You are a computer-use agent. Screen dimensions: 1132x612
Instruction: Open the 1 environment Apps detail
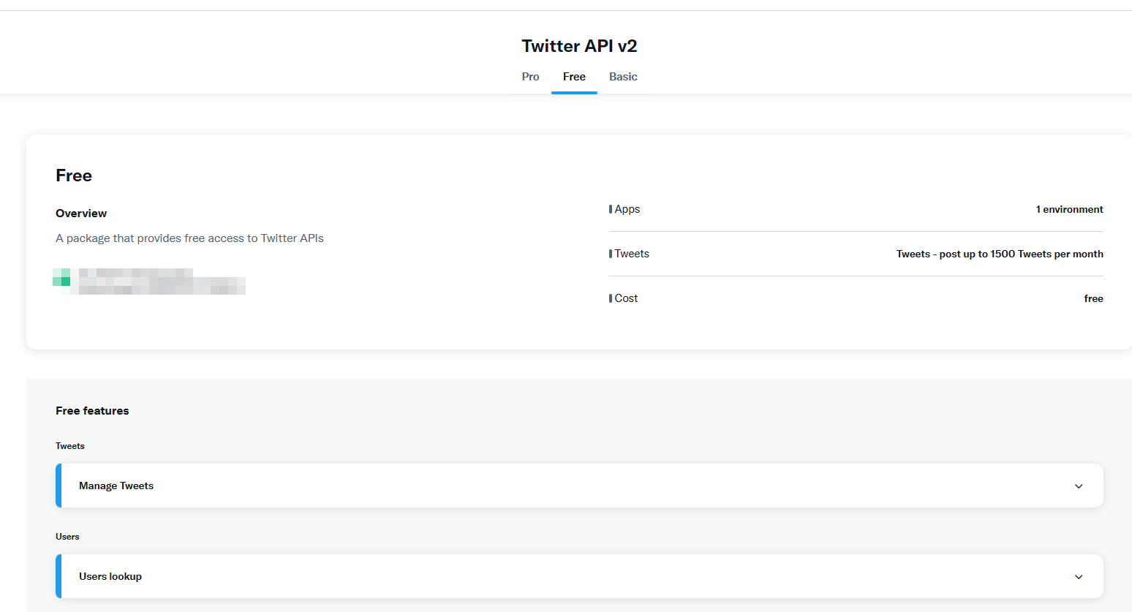click(x=1069, y=209)
